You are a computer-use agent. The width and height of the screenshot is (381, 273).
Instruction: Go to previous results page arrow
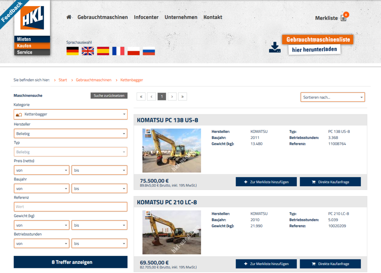click(151, 97)
